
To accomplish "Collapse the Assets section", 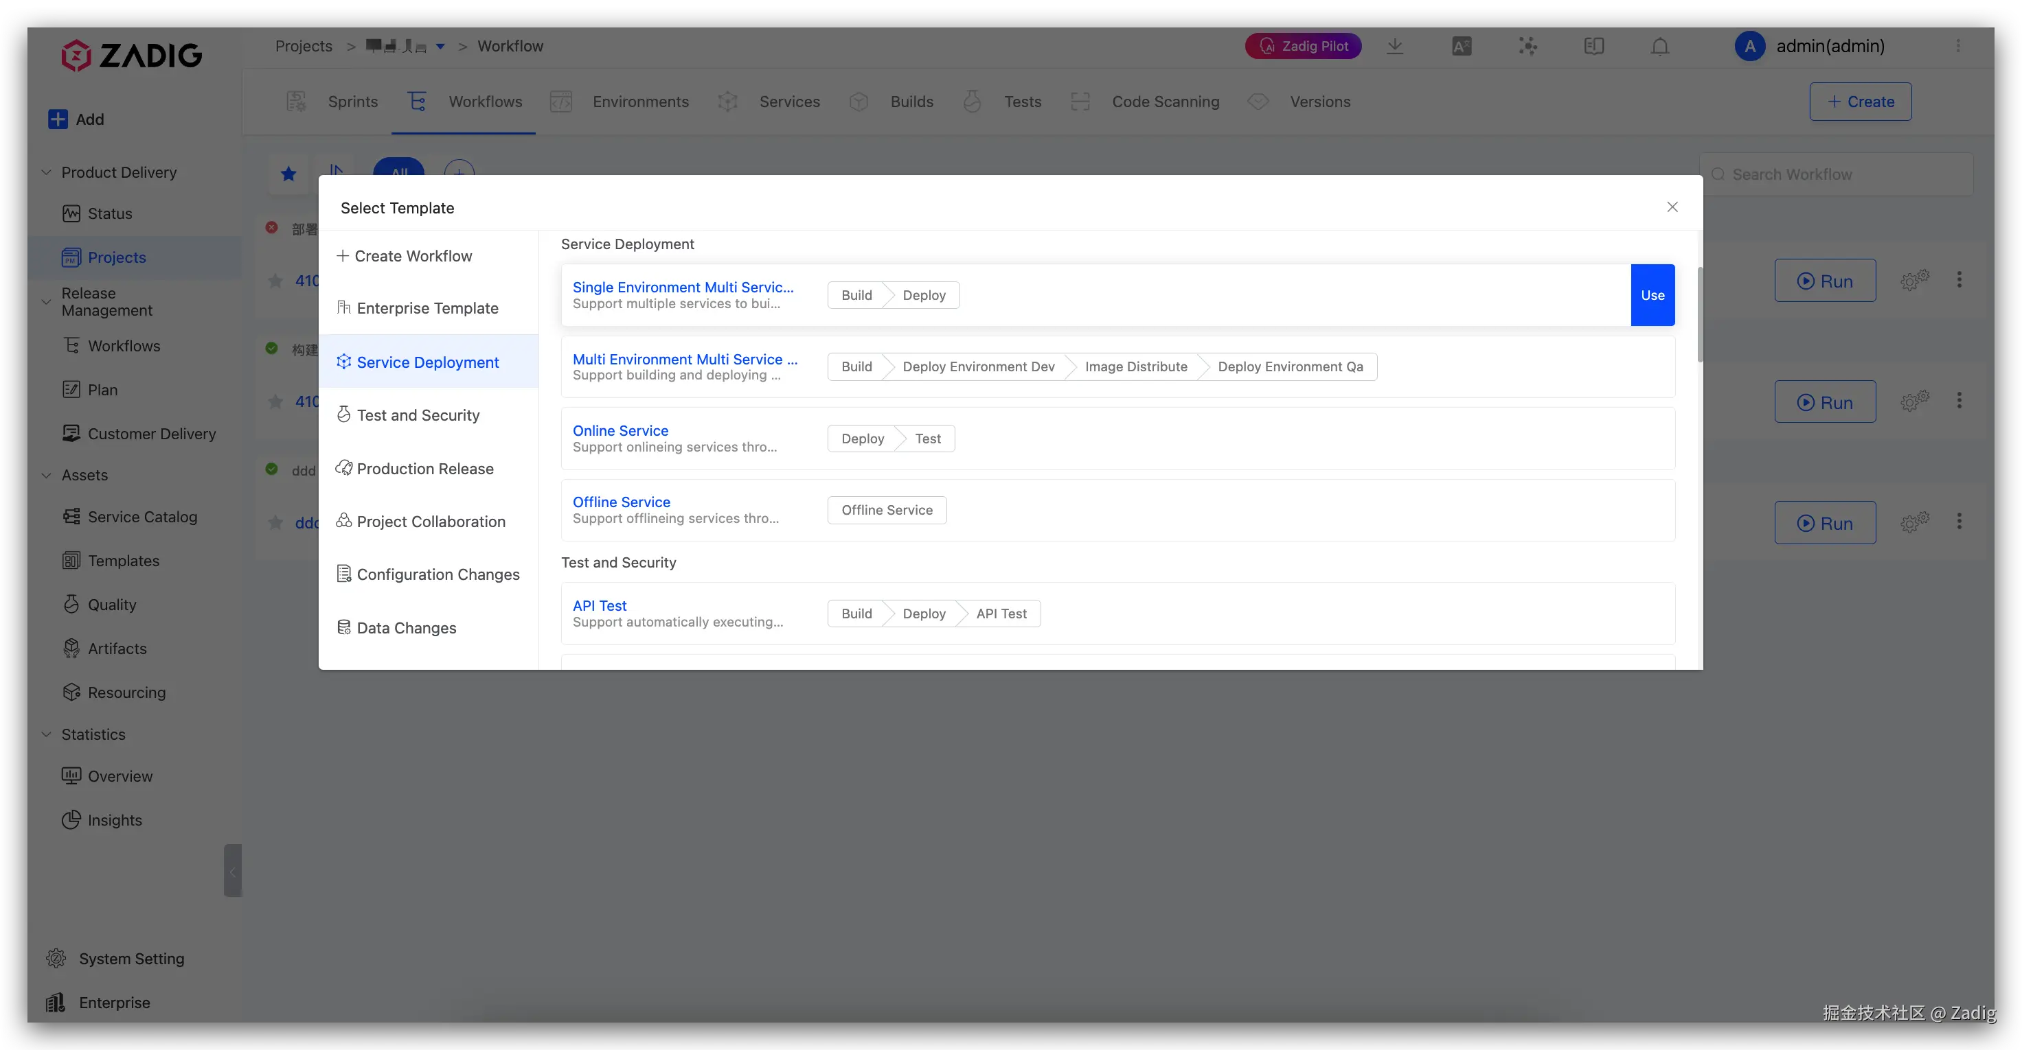I will click(46, 475).
